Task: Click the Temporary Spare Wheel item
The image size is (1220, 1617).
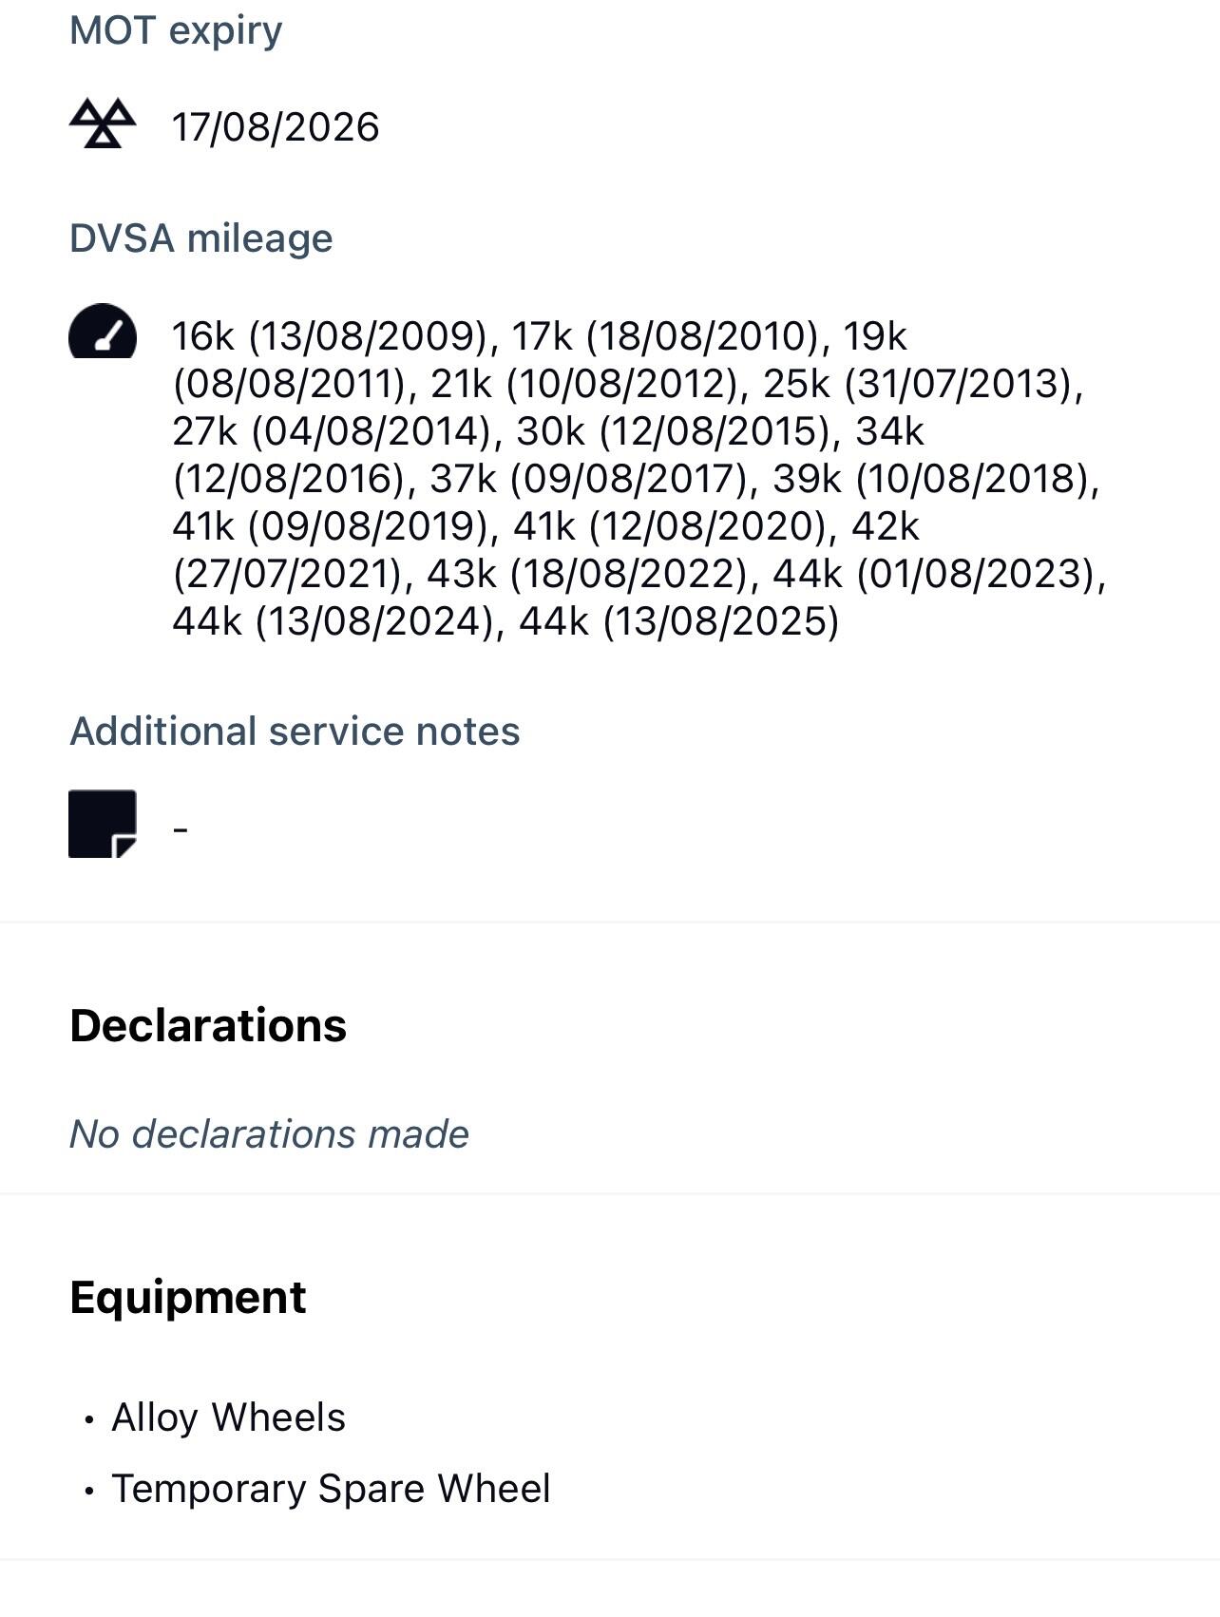Action: point(331,1489)
